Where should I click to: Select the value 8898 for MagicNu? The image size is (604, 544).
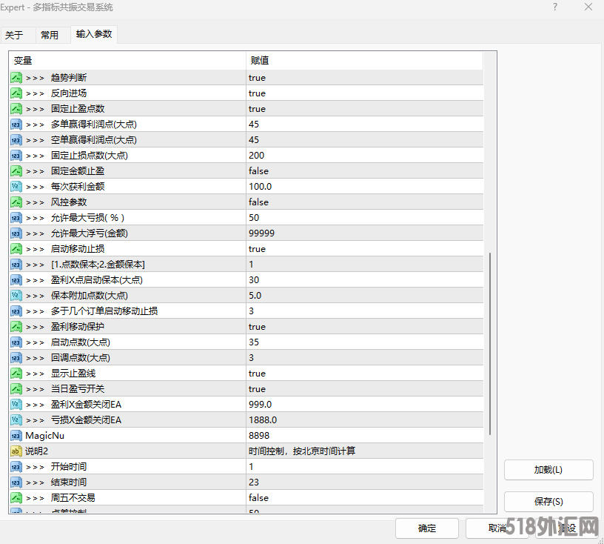[x=364, y=436]
